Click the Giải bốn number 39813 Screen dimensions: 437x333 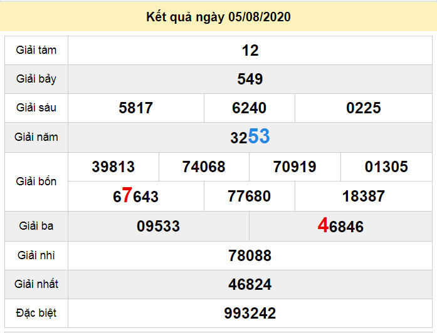coord(113,167)
